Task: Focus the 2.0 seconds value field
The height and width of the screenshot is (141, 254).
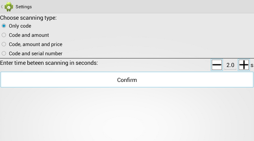Action: pos(230,65)
